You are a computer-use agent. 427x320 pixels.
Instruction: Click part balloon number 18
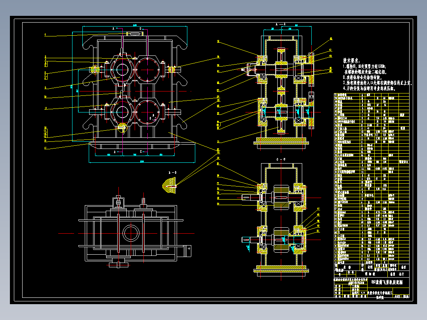(218, 42)
